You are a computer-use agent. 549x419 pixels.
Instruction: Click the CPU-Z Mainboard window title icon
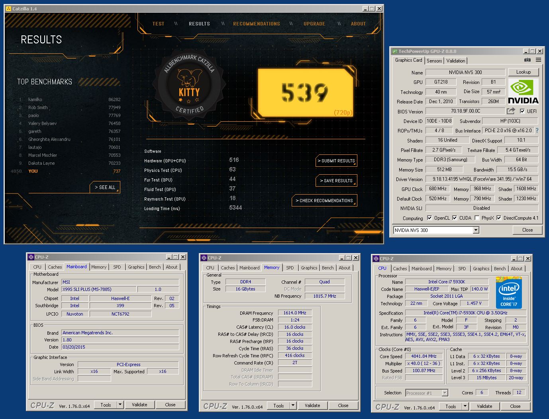(x=31, y=257)
